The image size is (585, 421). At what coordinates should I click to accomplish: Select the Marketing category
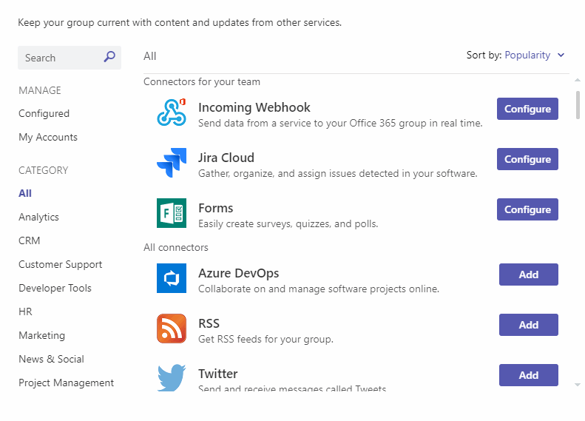(x=41, y=335)
